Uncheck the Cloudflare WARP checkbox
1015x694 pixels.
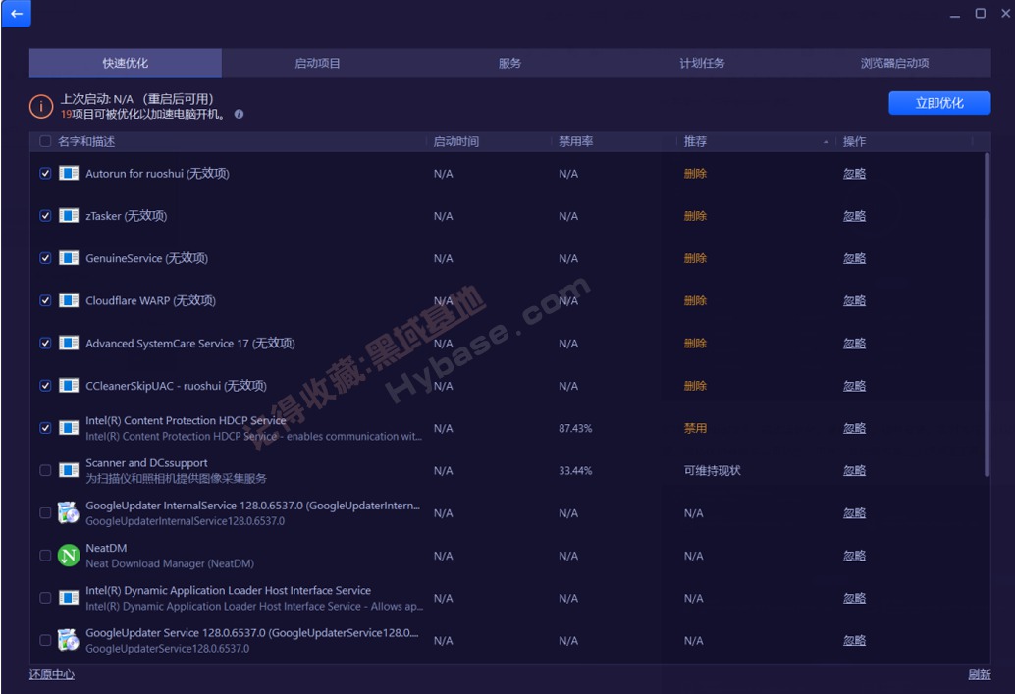pyautogui.click(x=45, y=300)
